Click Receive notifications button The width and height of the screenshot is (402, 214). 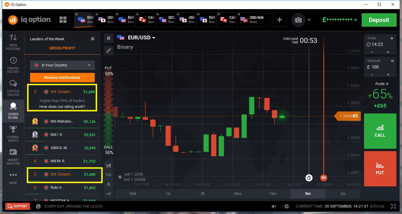pos(62,78)
